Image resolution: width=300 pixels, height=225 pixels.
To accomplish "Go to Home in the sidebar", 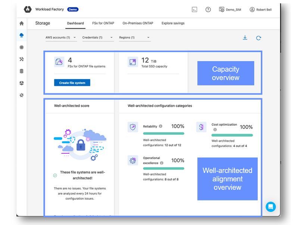I will pos(22,24).
